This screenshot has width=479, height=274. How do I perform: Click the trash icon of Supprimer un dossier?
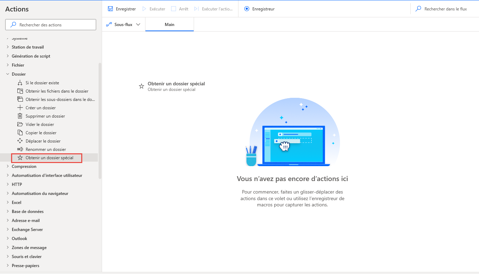[20, 116]
